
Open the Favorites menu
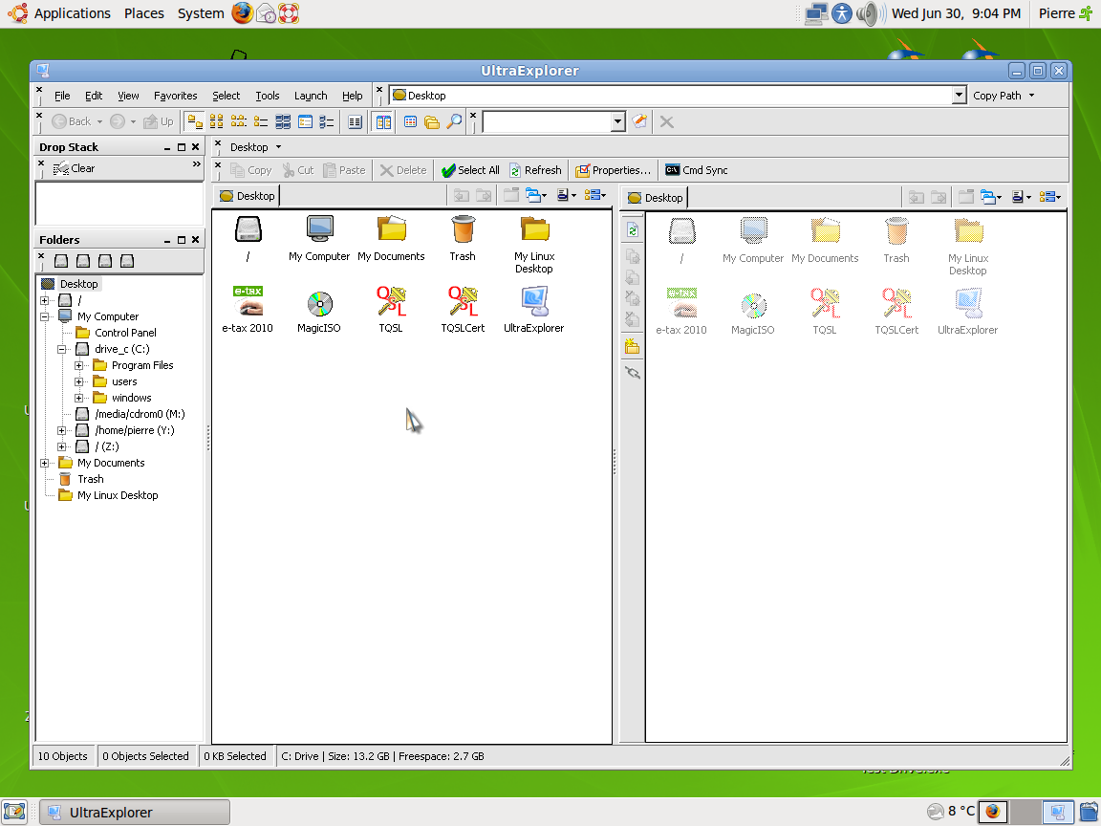click(x=175, y=96)
